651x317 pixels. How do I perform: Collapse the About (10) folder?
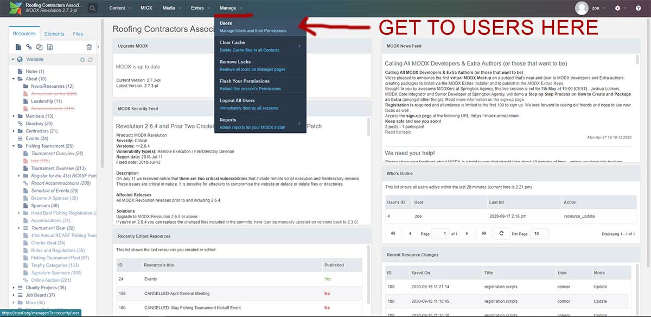[13, 79]
